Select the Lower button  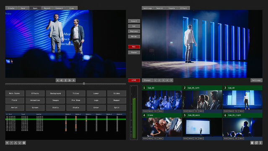click(x=96, y=94)
